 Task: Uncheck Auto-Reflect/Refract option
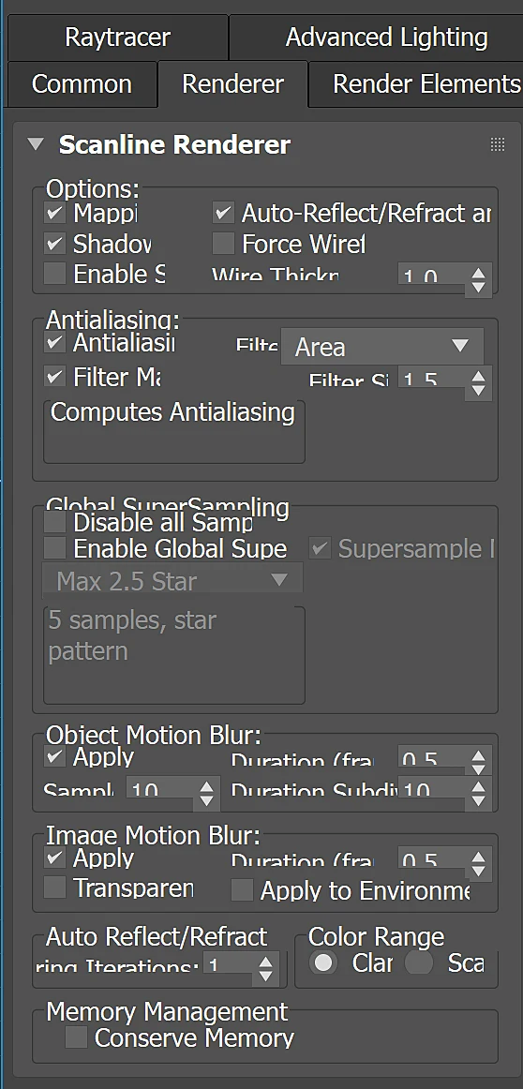[223, 213]
